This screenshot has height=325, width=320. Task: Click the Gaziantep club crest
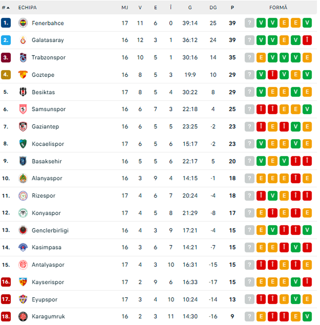[x=22, y=126]
